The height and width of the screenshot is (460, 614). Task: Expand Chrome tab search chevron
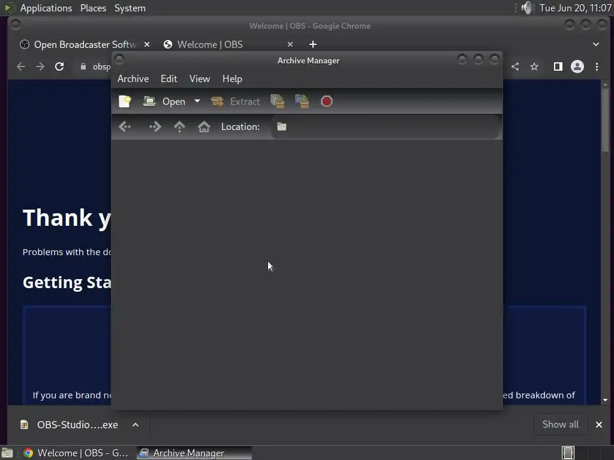pyautogui.click(x=596, y=44)
